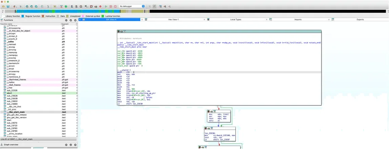Click the function icon beside abort
Viewport: 389px width, 149px height.
[5, 93]
